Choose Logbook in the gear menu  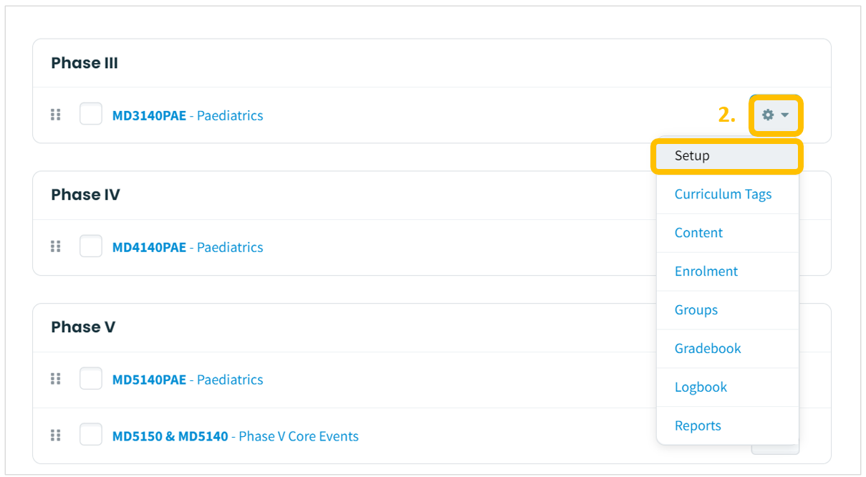tap(727, 387)
